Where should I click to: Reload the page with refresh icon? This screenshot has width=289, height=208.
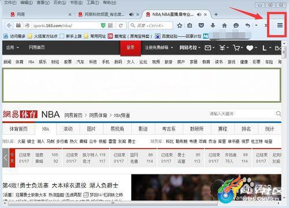(x=121, y=25)
